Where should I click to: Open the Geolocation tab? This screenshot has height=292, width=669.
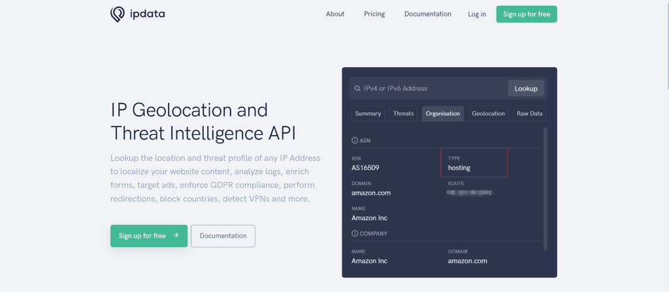489,113
